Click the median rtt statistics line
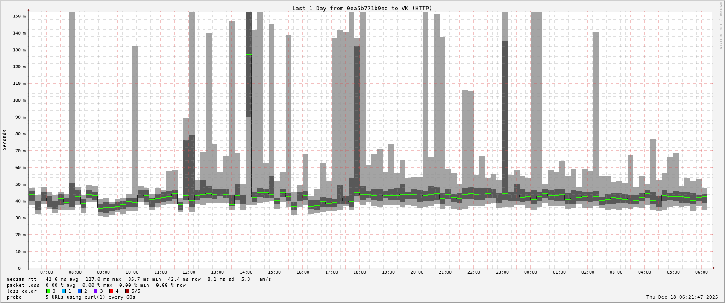725x303 pixels. [x=139, y=280]
